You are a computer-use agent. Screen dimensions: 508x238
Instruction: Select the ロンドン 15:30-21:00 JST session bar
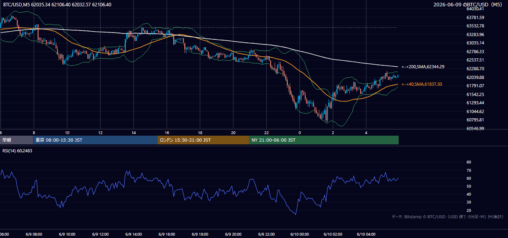(204, 140)
